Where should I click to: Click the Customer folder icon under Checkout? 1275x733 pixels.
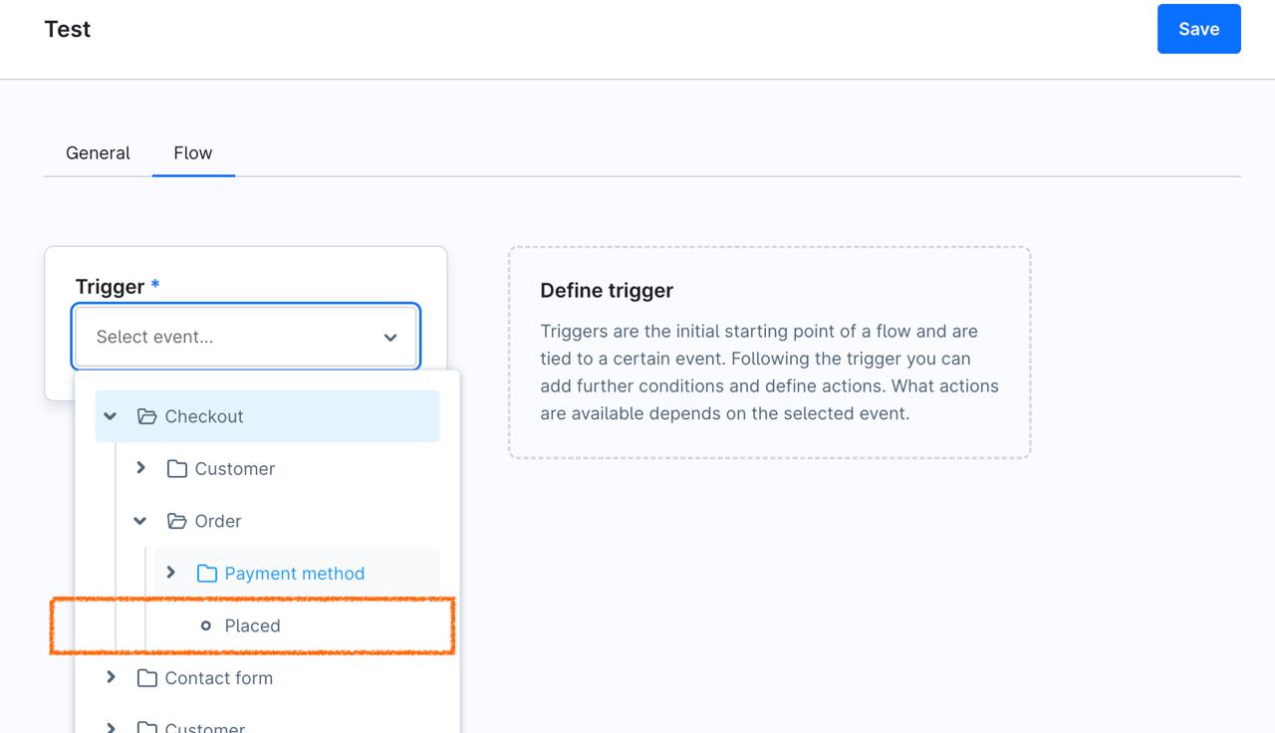pyautogui.click(x=175, y=468)
